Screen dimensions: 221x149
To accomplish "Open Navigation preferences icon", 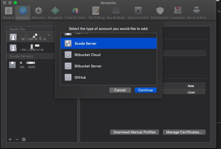I will [x=55, y=11].
